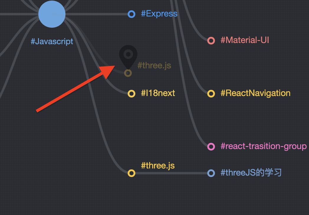This screenshot has width=309, height=215.
Task: Open the #threeJS的学习 tag label
Action: [251, 173]
